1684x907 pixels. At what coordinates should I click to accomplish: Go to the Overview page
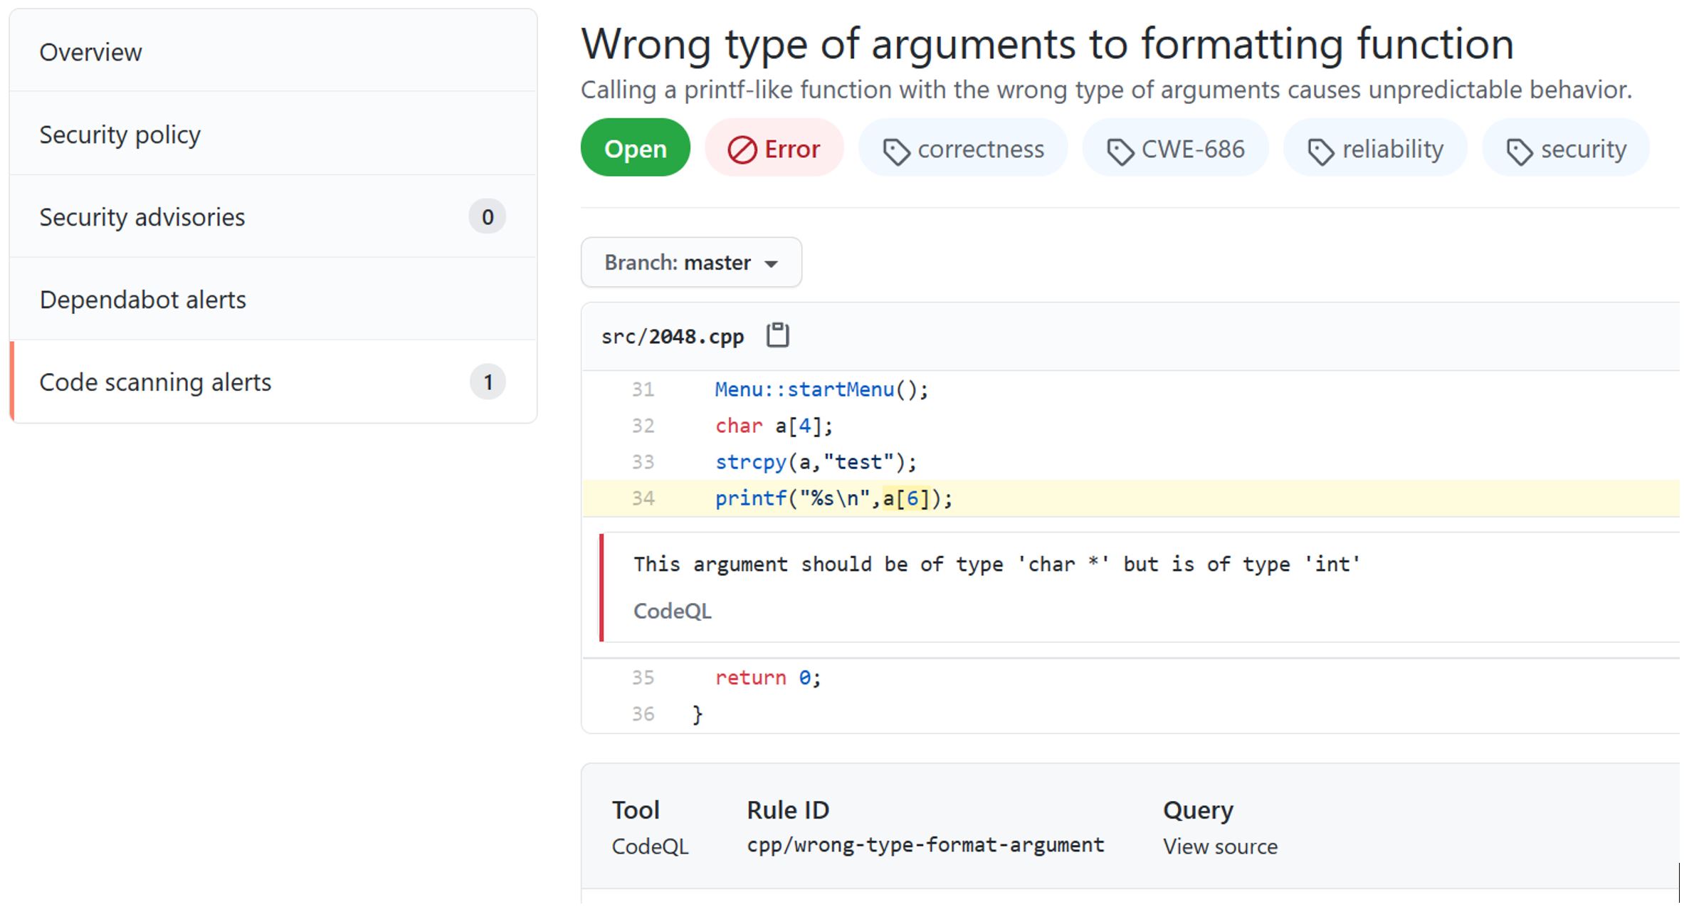point(91,51)
